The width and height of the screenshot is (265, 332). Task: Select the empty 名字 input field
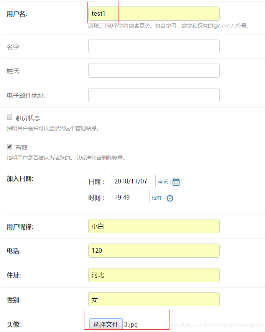click(153, 46)
